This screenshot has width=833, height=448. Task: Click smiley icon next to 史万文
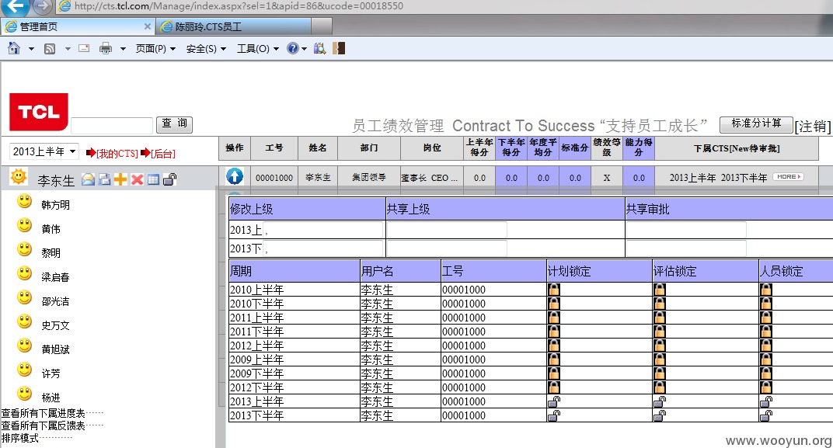tap(24, 321)
